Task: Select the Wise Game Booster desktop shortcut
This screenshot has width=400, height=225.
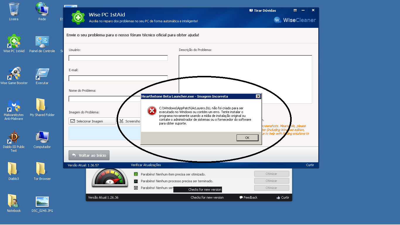Action: point(14,76)
